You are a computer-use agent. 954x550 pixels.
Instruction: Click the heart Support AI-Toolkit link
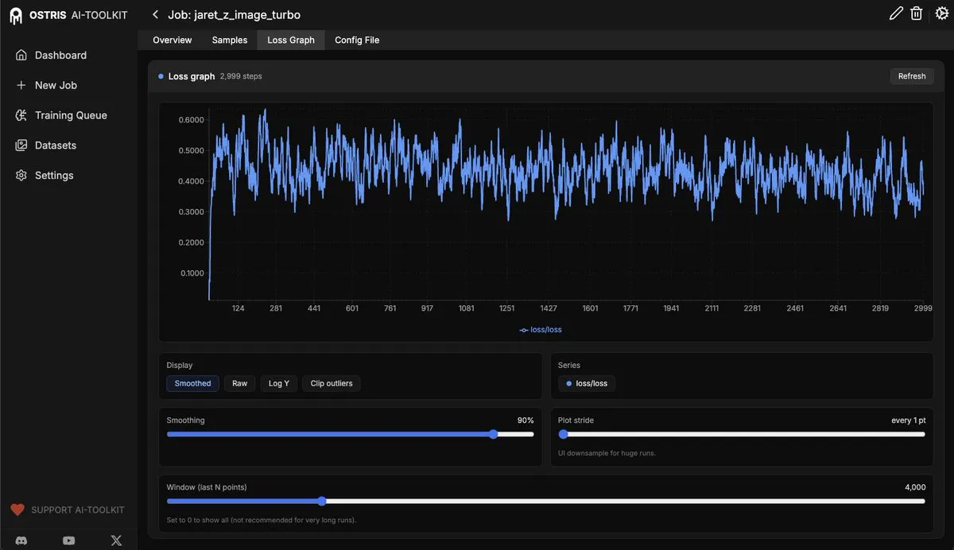point(68,509)
